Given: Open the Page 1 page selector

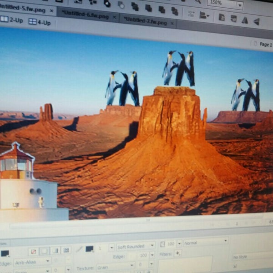Looking at the screenshot, I should click(x=263, y=44).
